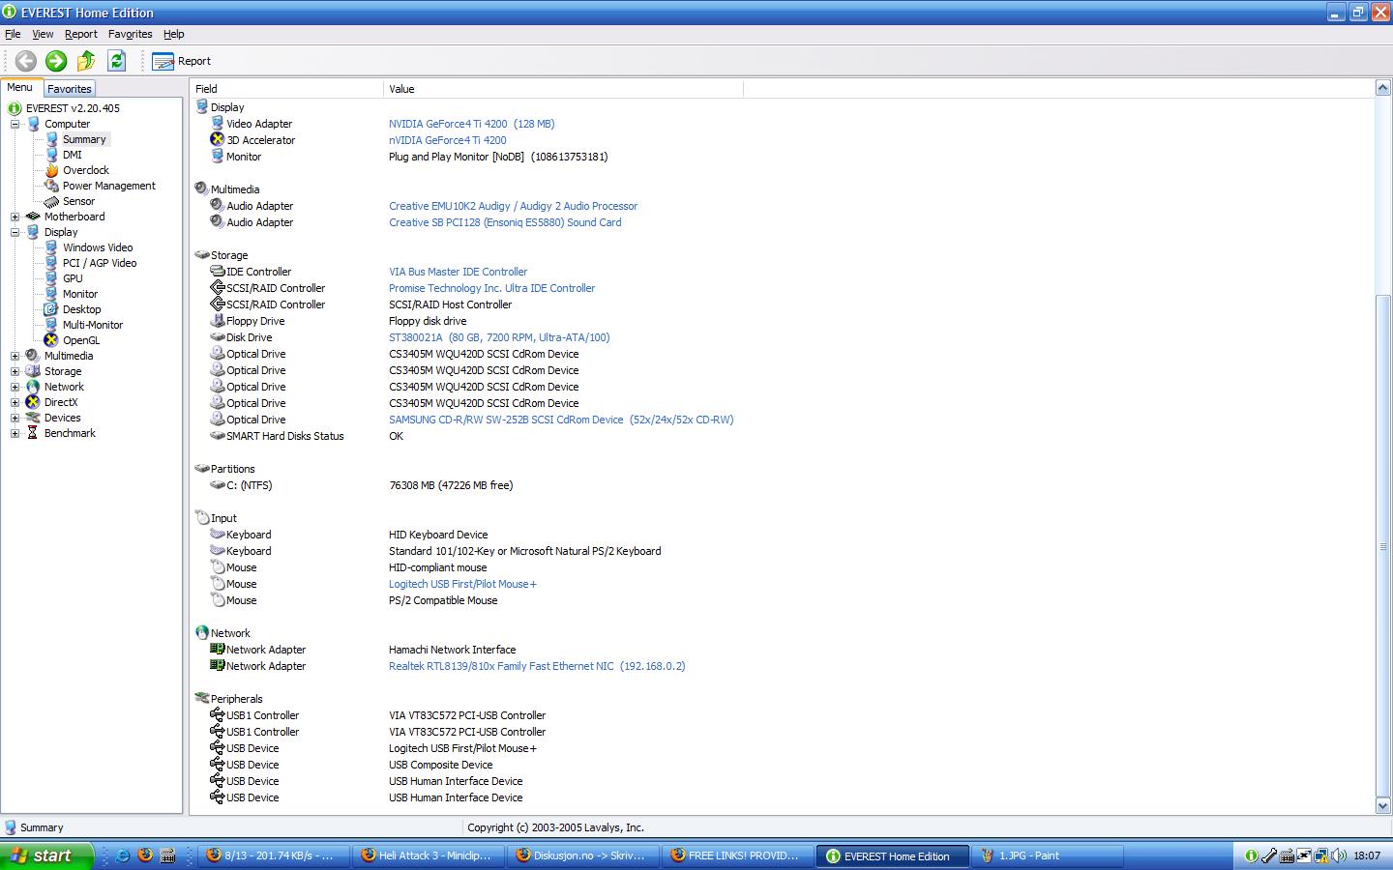Viewport: 1393px width, 870px height.
Task: Open Creative EMU10K2 Audigy audio processor link
Action: click(513, 206)
